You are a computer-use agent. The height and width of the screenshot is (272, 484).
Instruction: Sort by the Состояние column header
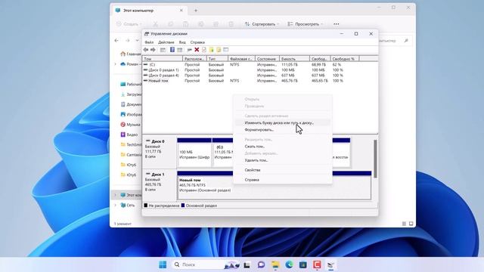coord(267,59)
